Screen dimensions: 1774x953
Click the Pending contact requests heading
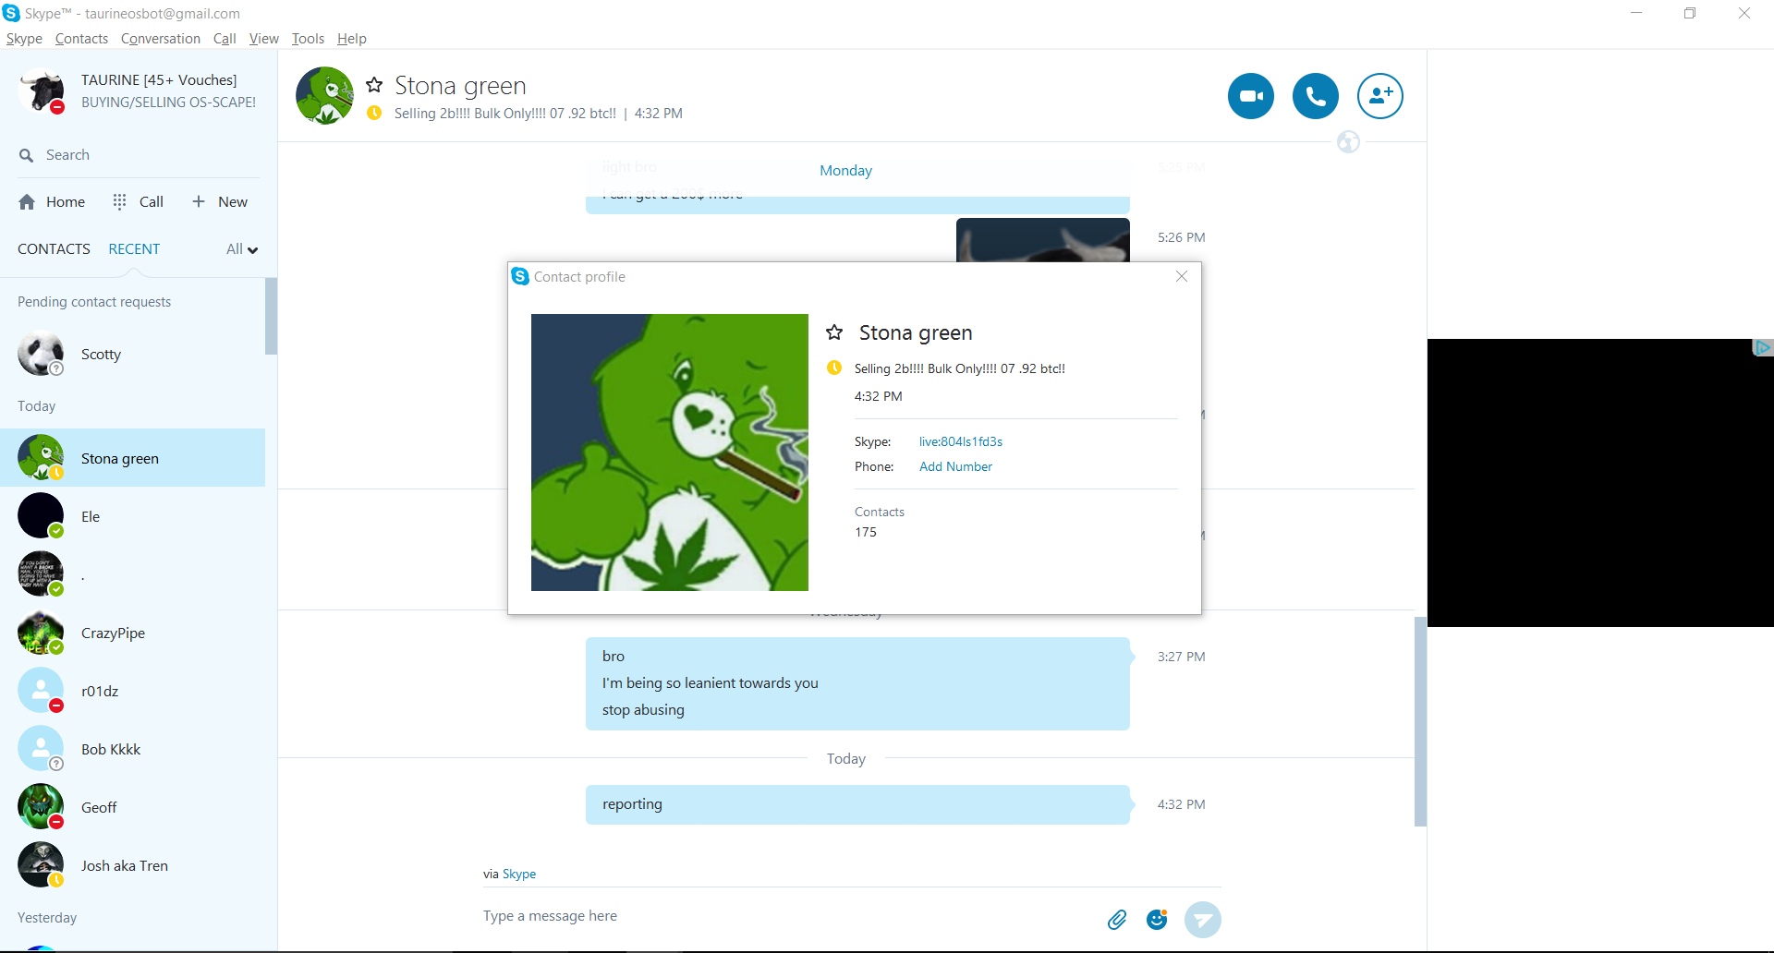pyautogui.click(x=94, y=302)
